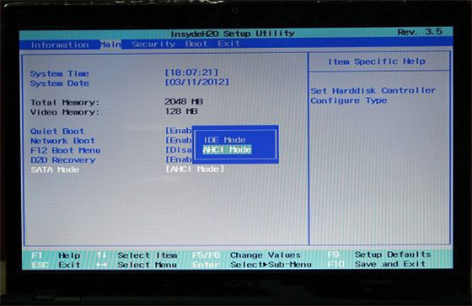Select the Main tab
472x306 pixels.
tap(110, 45)
